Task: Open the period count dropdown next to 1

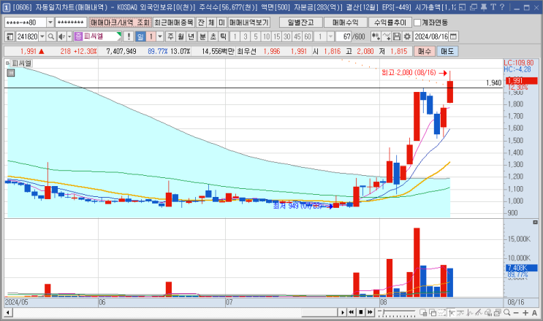Action: (159, 36)
